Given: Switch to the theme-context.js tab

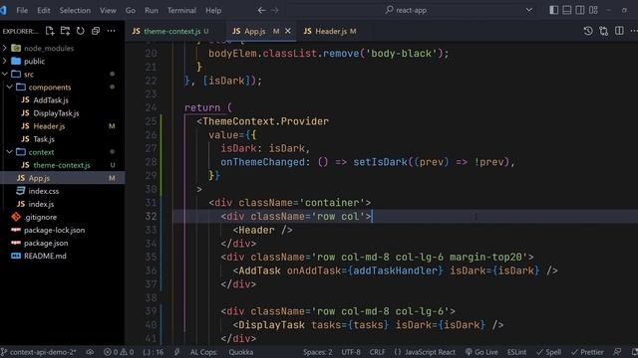Looking at the screenshot, I should point(171,31).
